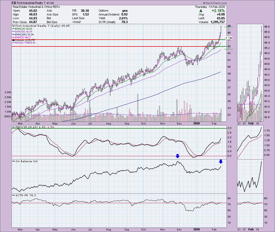This screenshot has width=275, height=232.
Task: Click the 46.0 price label on the zoomed thumbnail axis
Action: 267,27
